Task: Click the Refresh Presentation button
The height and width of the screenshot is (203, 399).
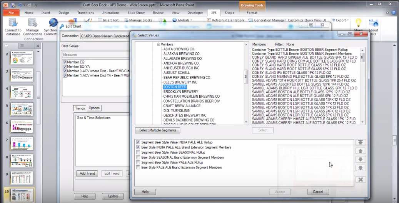Action: coord(225,20)
